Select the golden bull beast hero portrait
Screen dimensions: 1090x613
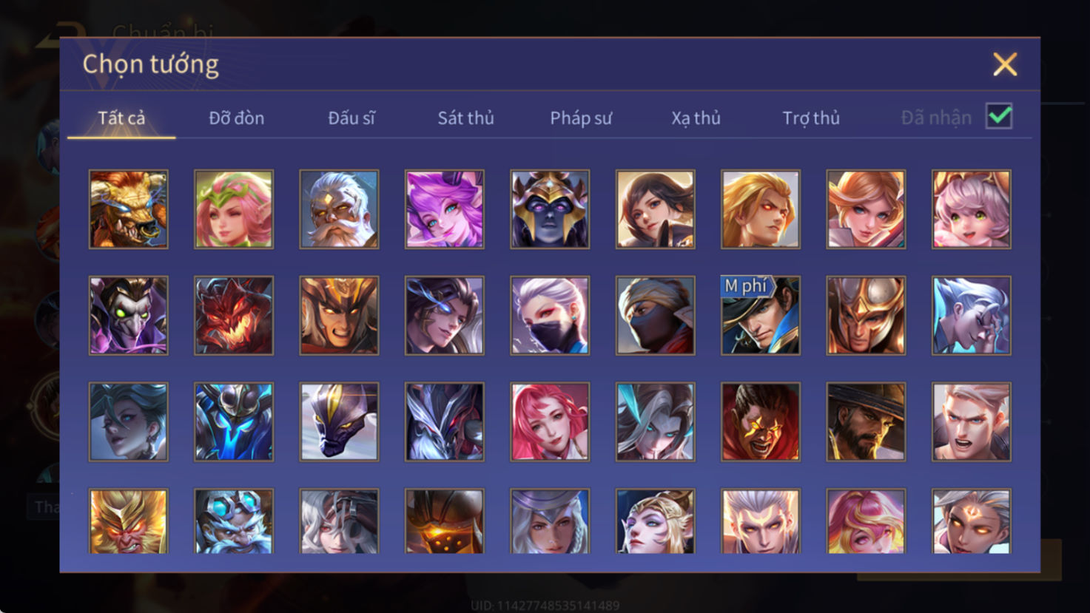[x=129, y=209]
